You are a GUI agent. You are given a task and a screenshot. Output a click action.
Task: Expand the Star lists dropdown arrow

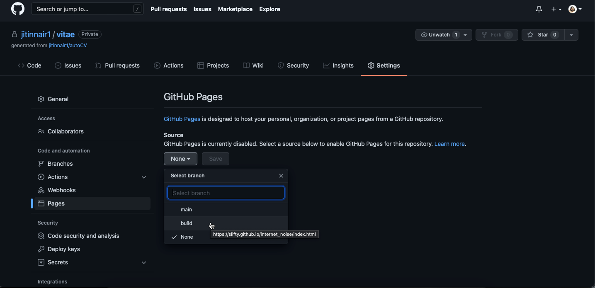571,35
